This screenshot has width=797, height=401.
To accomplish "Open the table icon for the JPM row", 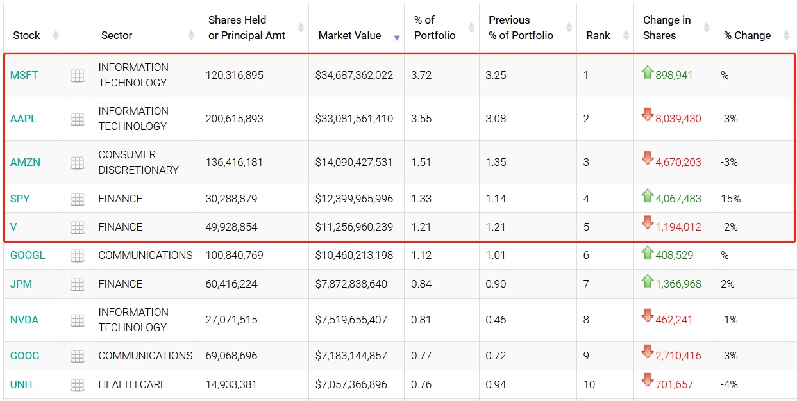I will tap(78, 284).
